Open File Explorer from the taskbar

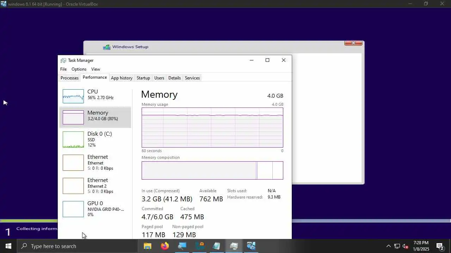pyautogui.click(x=148, y=246)
